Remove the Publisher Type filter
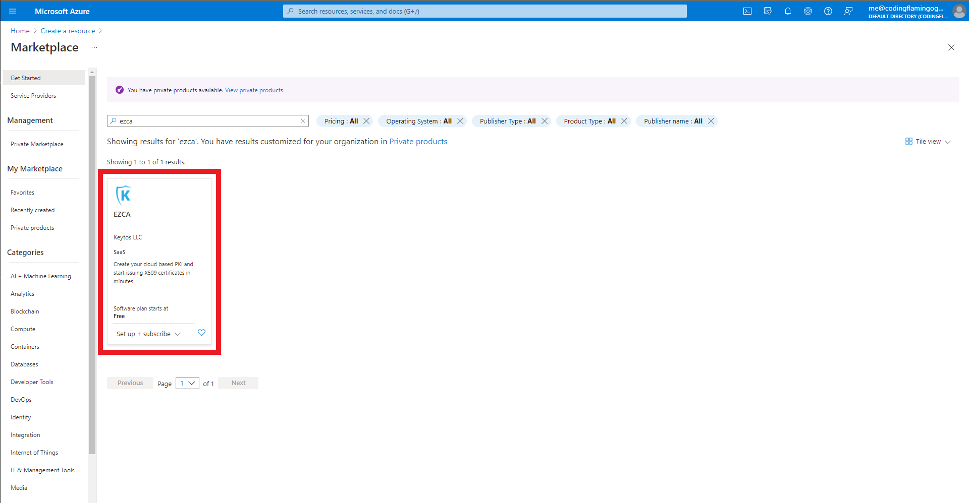This screenshot has width=969, height=503. 545,121
